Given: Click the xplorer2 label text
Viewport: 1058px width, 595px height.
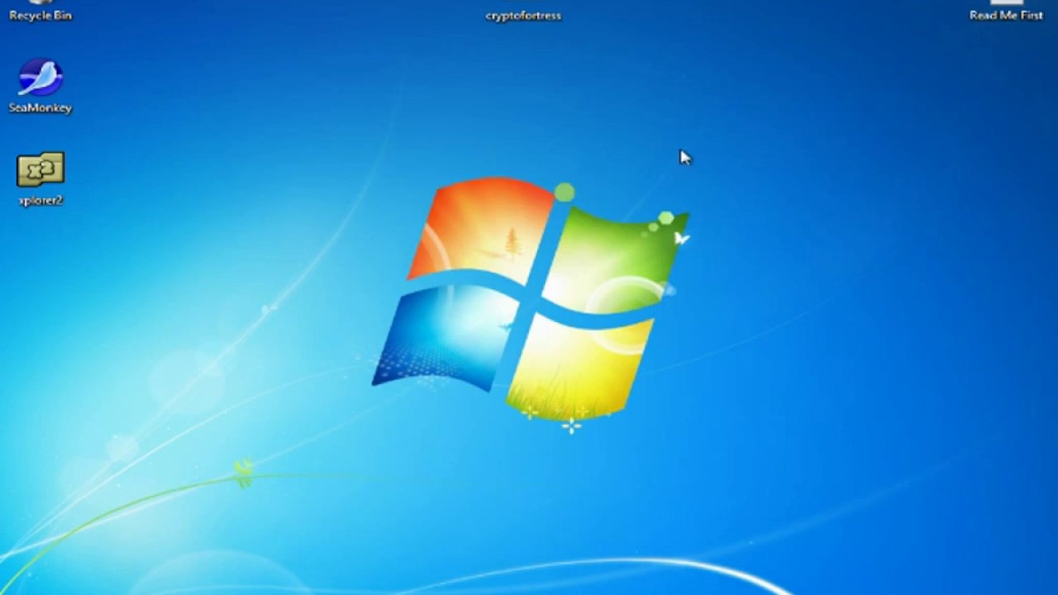Looking at the screenshot, I should (41, 200).
